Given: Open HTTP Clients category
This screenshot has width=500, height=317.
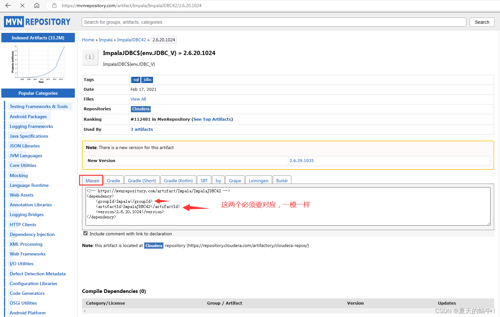Looking at the screenshot, I should coord(23,225).
